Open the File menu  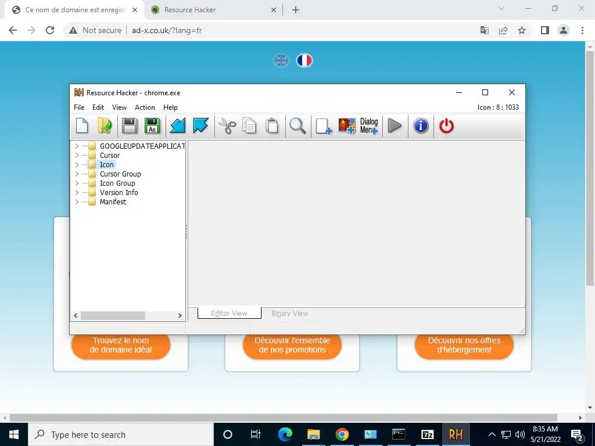tap(79, 107)
